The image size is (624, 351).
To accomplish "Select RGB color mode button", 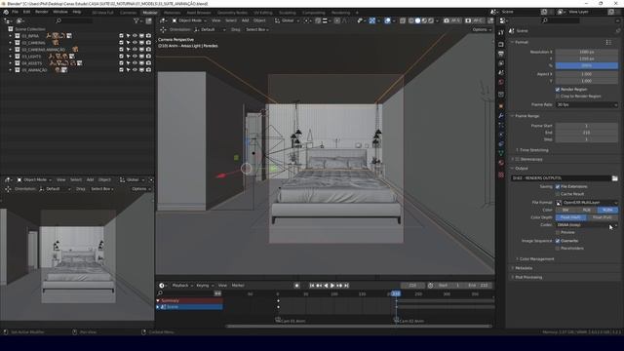I will click(x=586, y=211).
